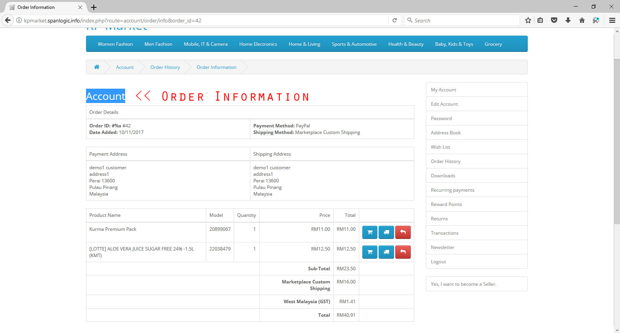
Task: Open Men Fashion category menu
Action: [158, 44]
